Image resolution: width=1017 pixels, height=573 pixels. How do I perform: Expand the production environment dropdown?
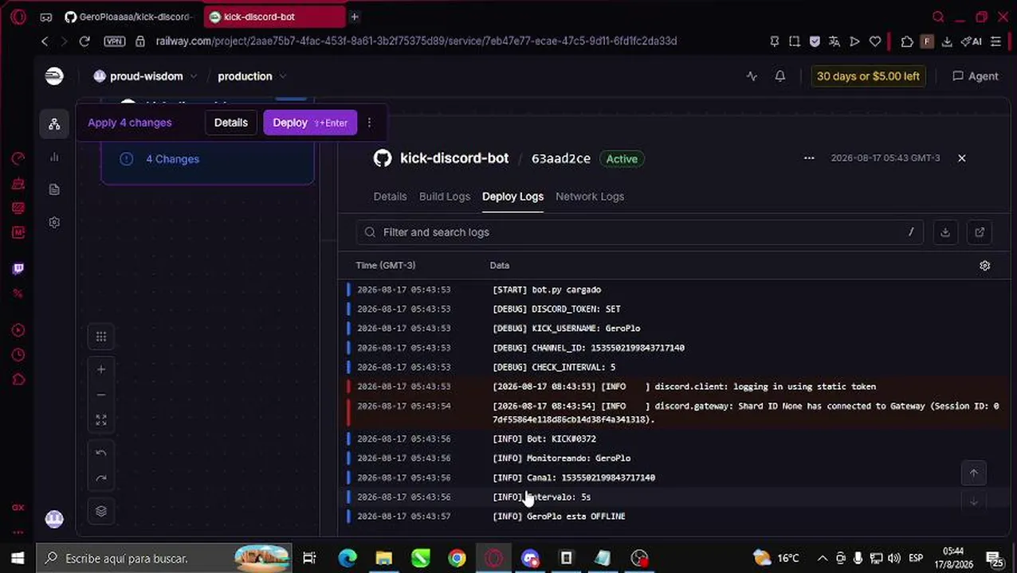252,76
